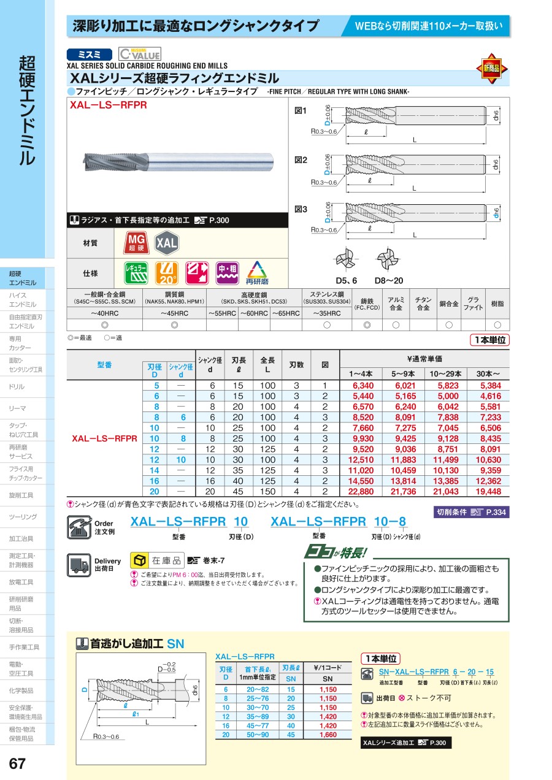Click the 図2 tool diagram
The height and width of the screenshot is (780, 552).
point(407,172)
